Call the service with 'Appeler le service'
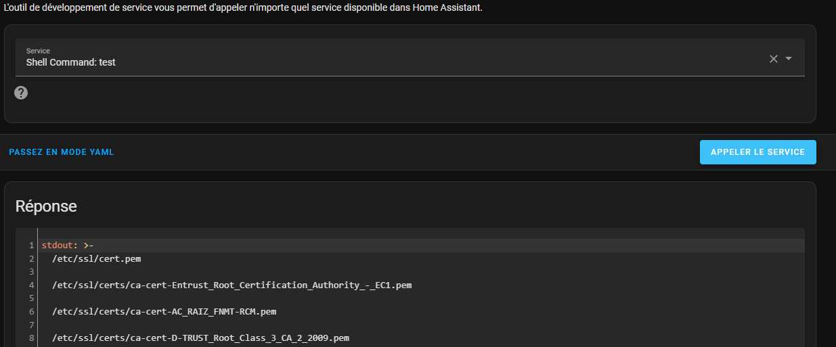This screenshot has width=836, height=347. tap(757, 152)
